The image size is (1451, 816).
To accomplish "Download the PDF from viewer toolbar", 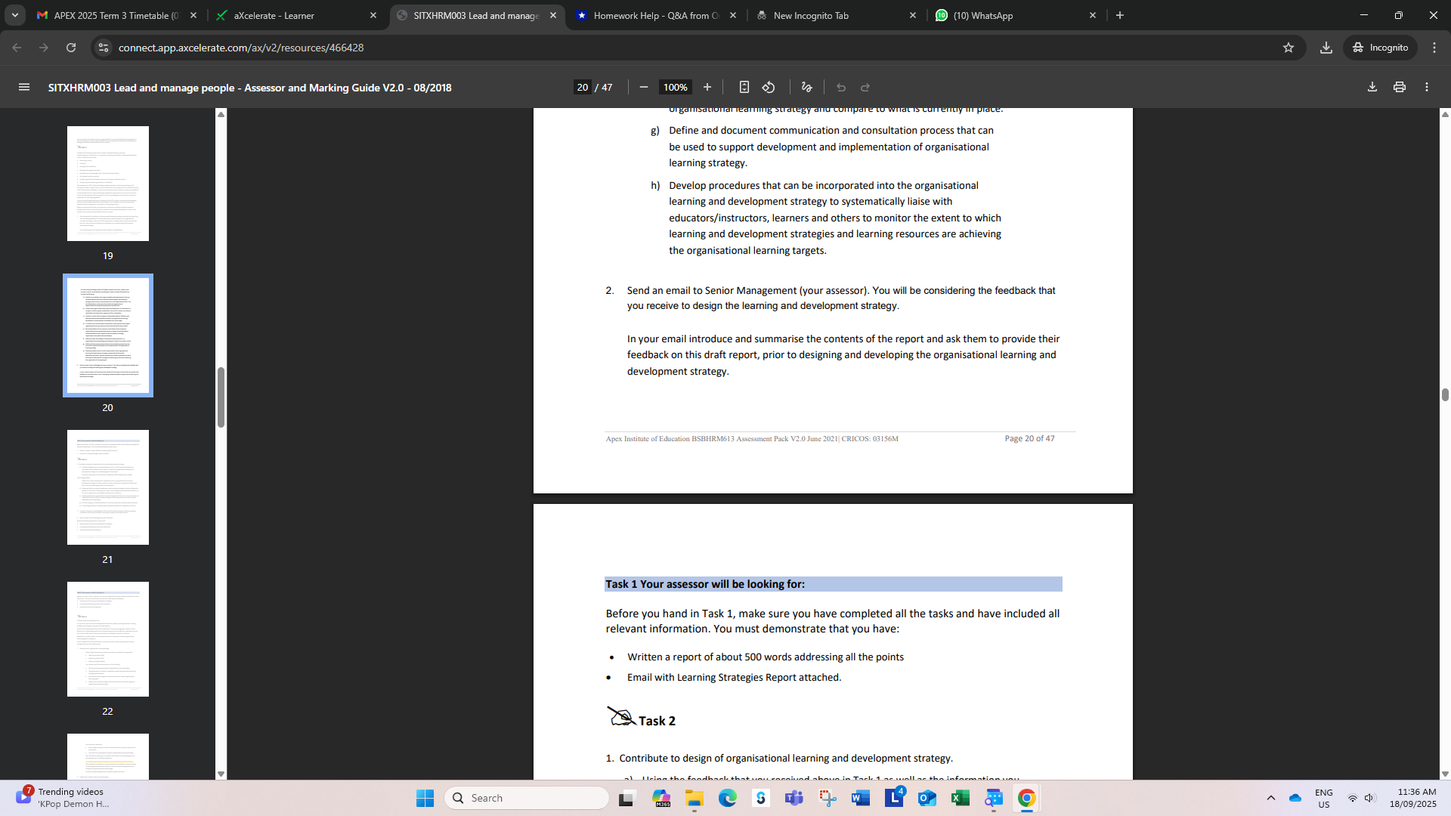I will point(1372,87).
